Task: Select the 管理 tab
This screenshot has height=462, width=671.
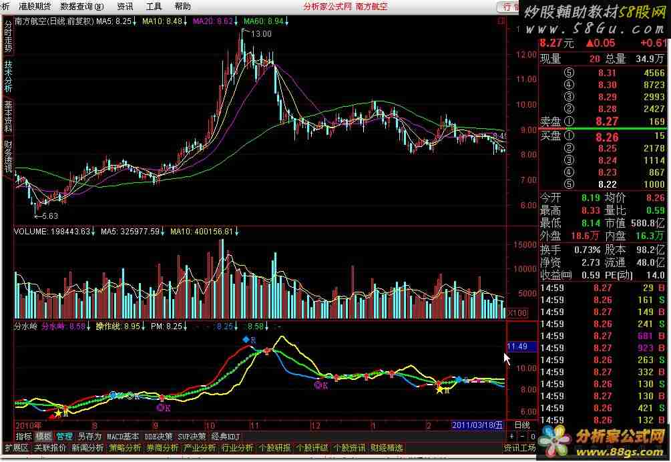Action: point(64,437)
